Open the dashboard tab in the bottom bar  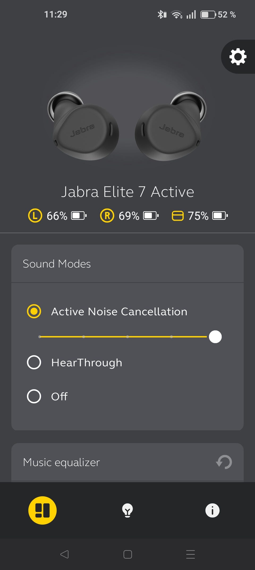pos(42,510)
